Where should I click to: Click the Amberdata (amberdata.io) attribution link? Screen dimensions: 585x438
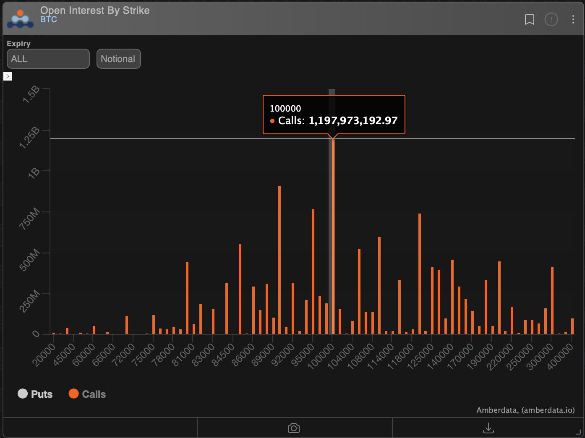[525, 410]
